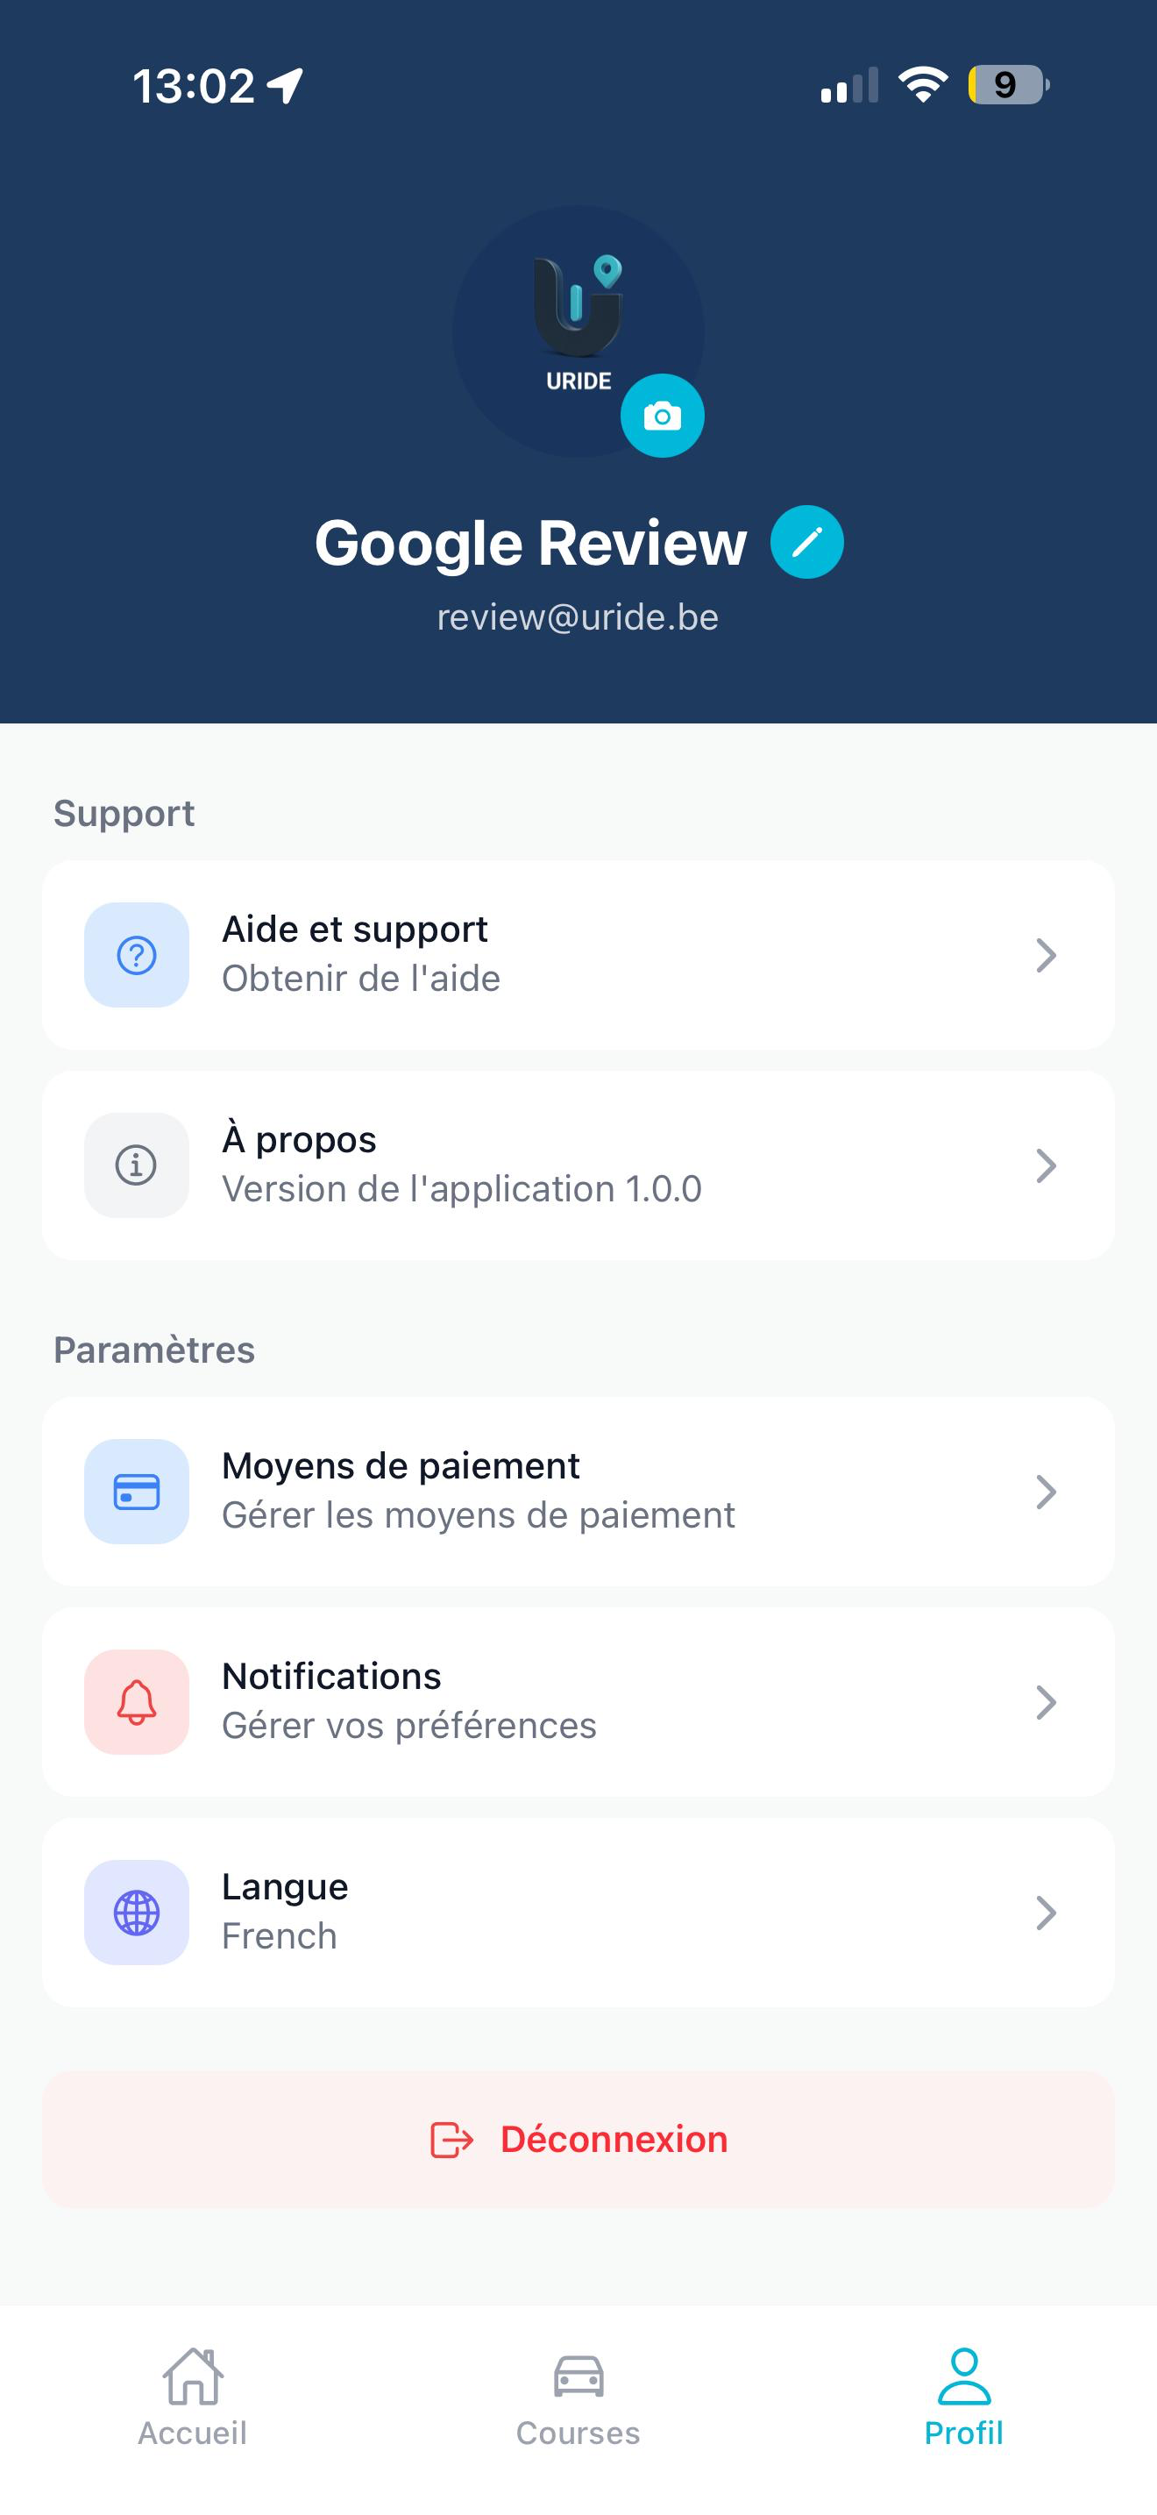This screenshot has width=1157, height=2515.
Task: Switch to the Accueil tab
Action: [192, 2397]
